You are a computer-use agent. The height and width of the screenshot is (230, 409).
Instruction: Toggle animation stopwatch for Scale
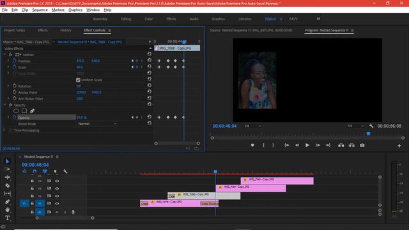click(14, 67)
